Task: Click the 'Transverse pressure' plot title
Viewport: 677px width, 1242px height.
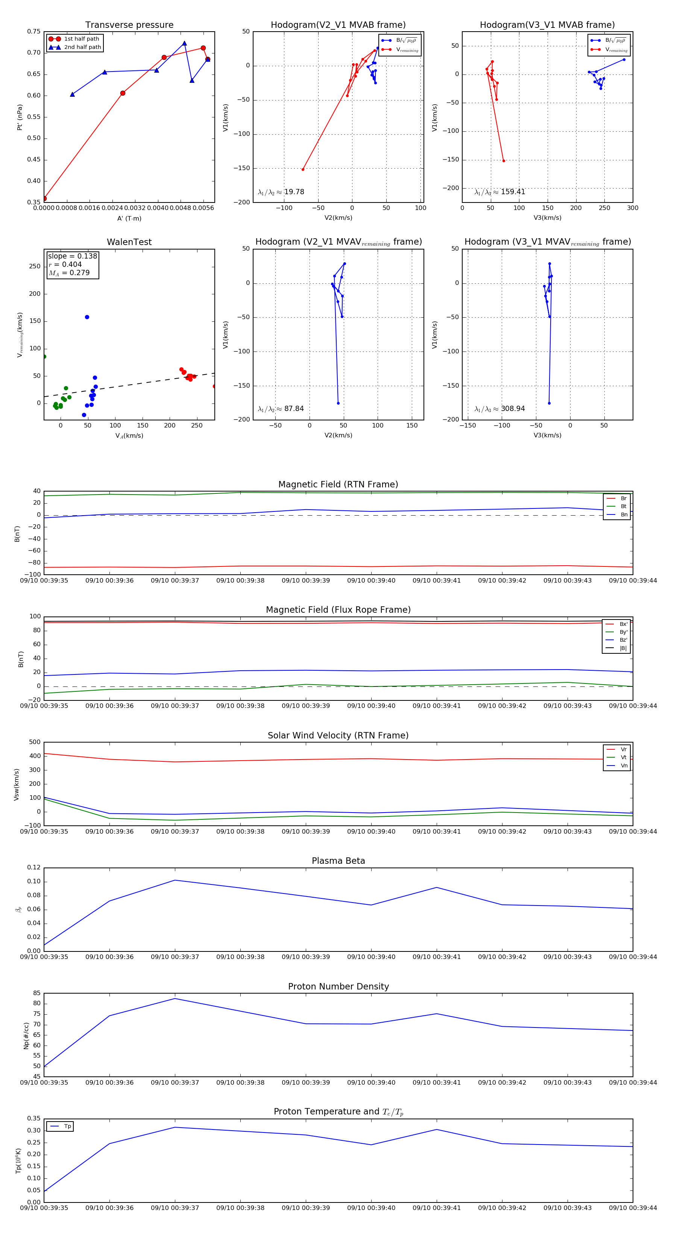Action: pos(129,25)
